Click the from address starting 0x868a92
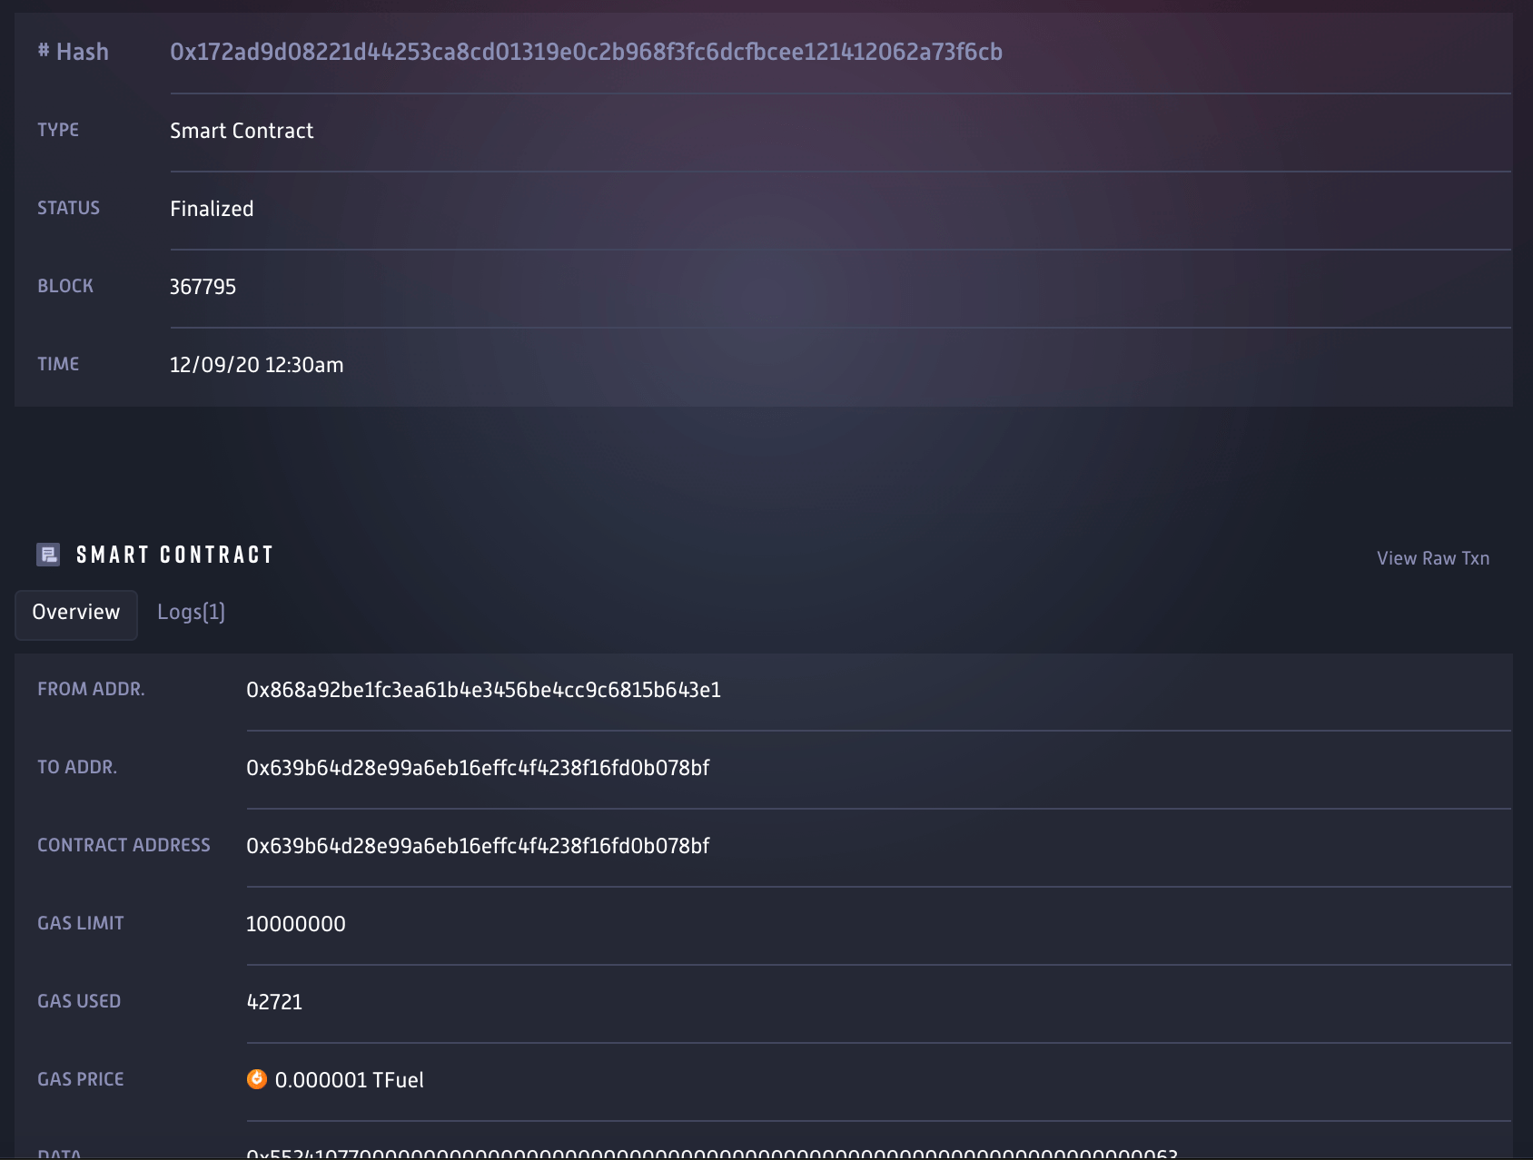The height and width of the screenshot is (1160, 1533). [483, 690]
